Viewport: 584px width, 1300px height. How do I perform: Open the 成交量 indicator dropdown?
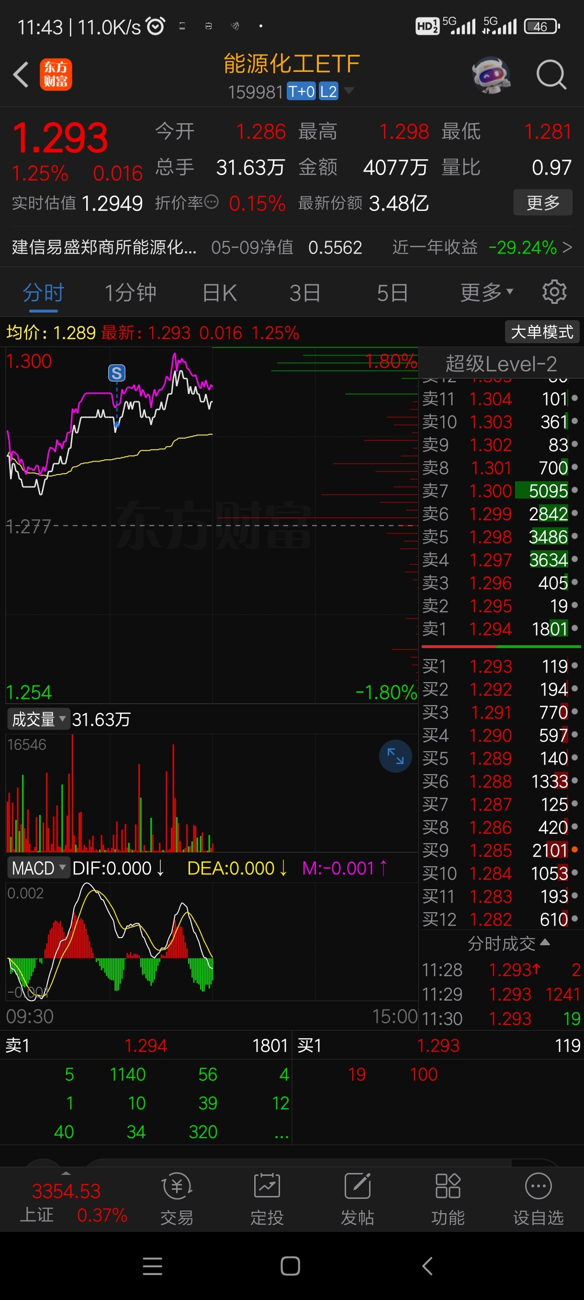[38, 719]
